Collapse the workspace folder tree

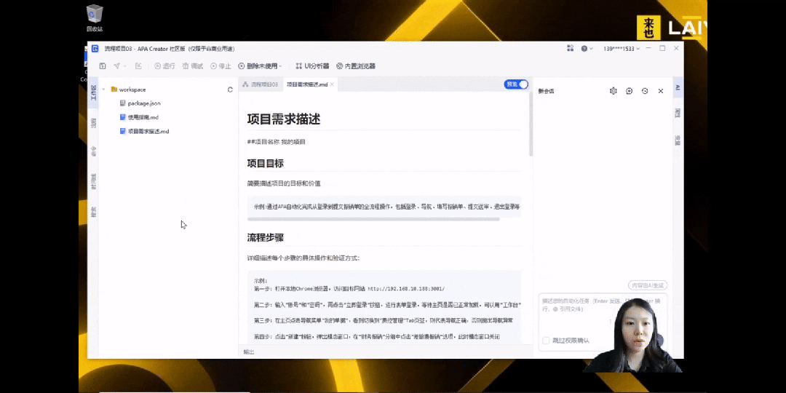pyautogui.click(x=104, y=90)
